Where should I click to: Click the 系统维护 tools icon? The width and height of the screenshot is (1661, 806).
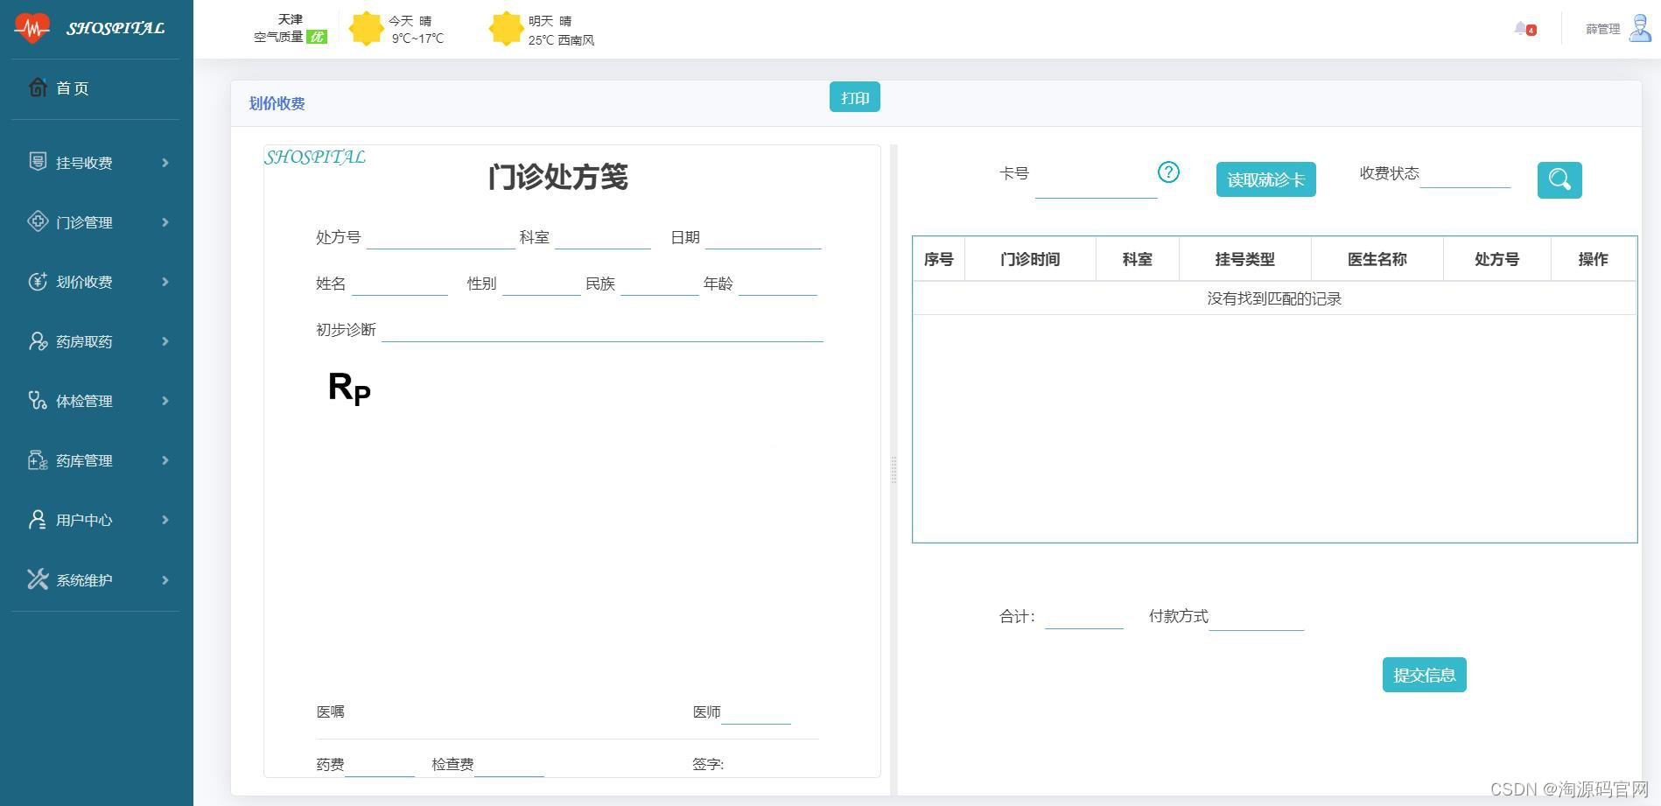click(x=38, y=579)
